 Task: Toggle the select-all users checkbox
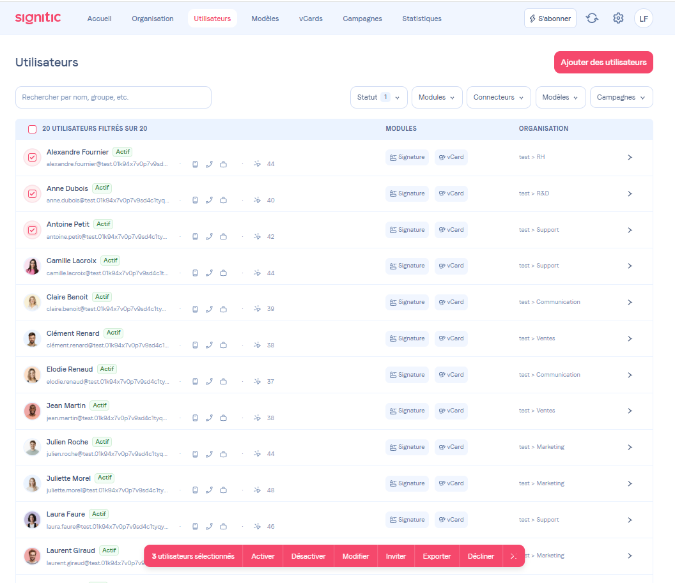(x=33, y=129)
